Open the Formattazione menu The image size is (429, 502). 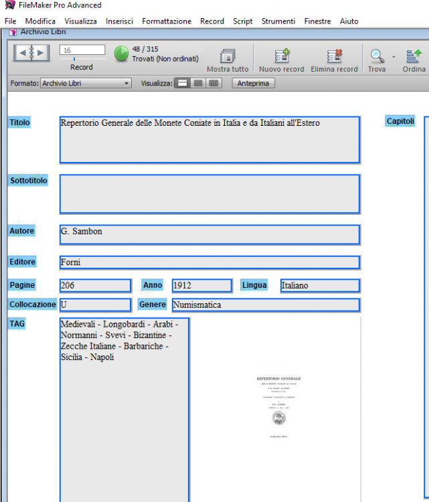pyautogui.click(x=166, y=21)
